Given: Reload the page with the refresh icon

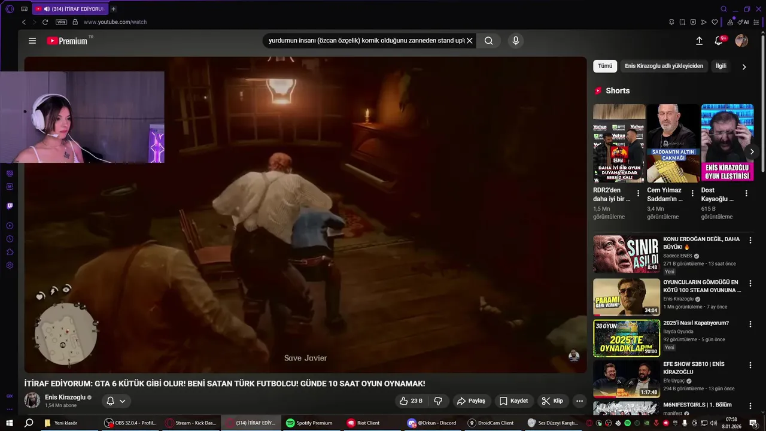Looking at the screenshot, I should click(x=45, y=22).
